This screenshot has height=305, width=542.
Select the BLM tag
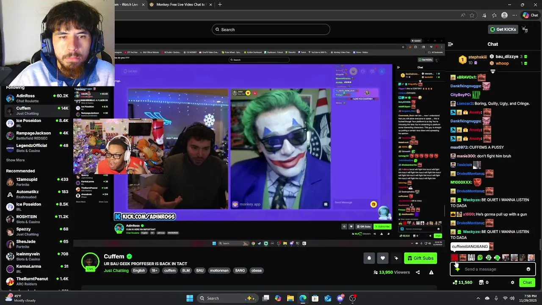[x=186, y=270]
